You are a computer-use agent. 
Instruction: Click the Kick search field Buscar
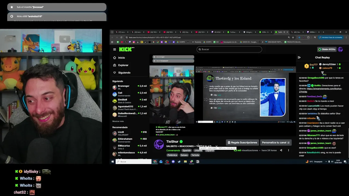pyautogui.click(x=229, y=49)
